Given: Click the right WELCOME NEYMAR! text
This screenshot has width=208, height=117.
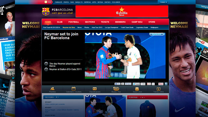Looking at the screenshot, I should (179, 25).
